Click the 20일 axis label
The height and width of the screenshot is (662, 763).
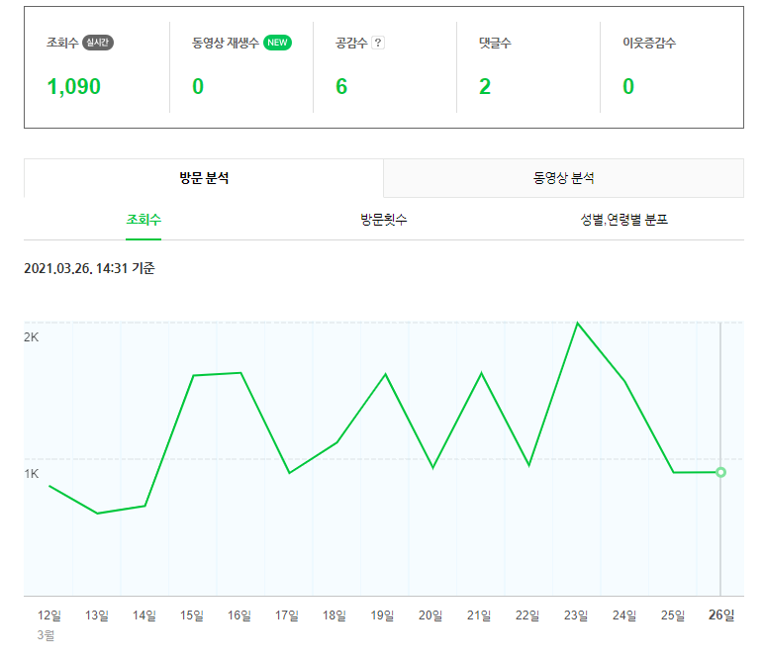coord(430,615)
